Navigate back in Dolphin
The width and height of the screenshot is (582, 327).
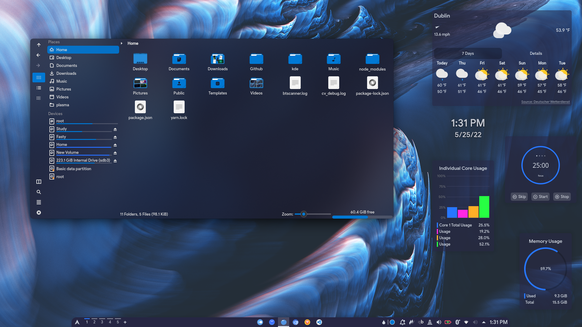[x=38, y=55]
